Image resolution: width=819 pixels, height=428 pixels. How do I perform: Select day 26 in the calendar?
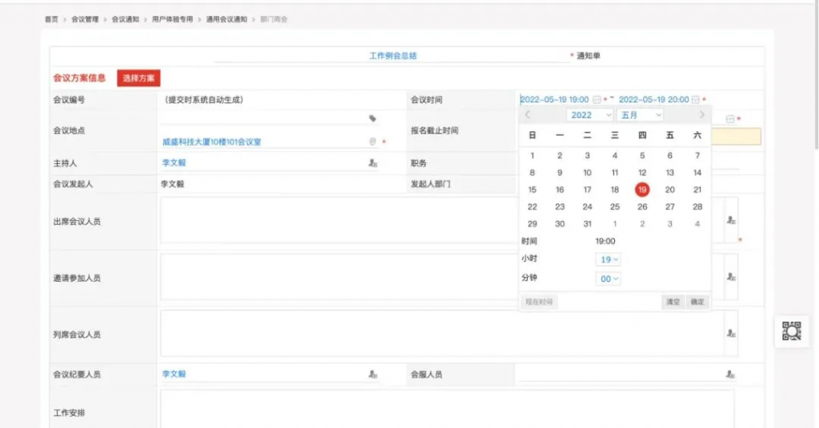pyautogui.click(x=642, y=207)
